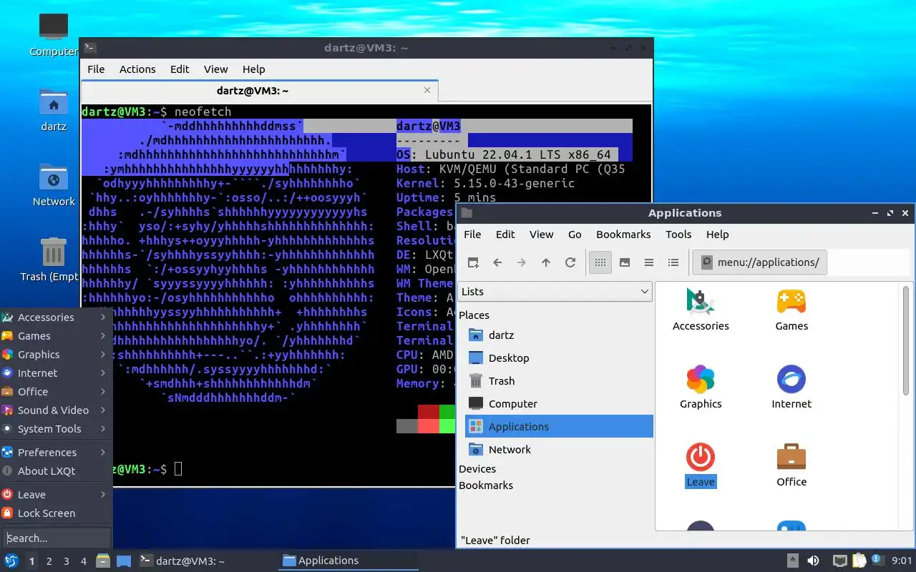Close the dartz@VM3 terminal tab
Viewport: 916px width, 572px height.
point(427,90)
